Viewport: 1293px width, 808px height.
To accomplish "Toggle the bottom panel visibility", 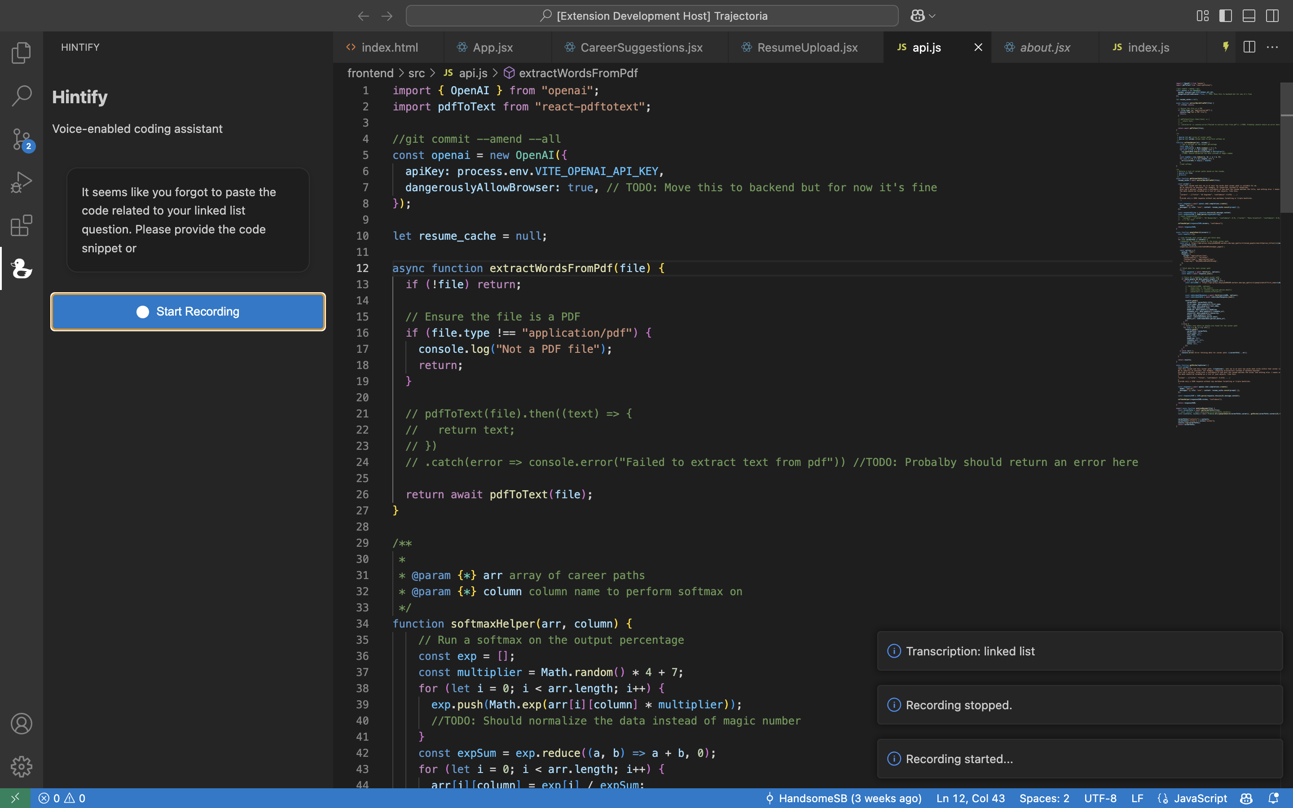I will click(1249, 16).
